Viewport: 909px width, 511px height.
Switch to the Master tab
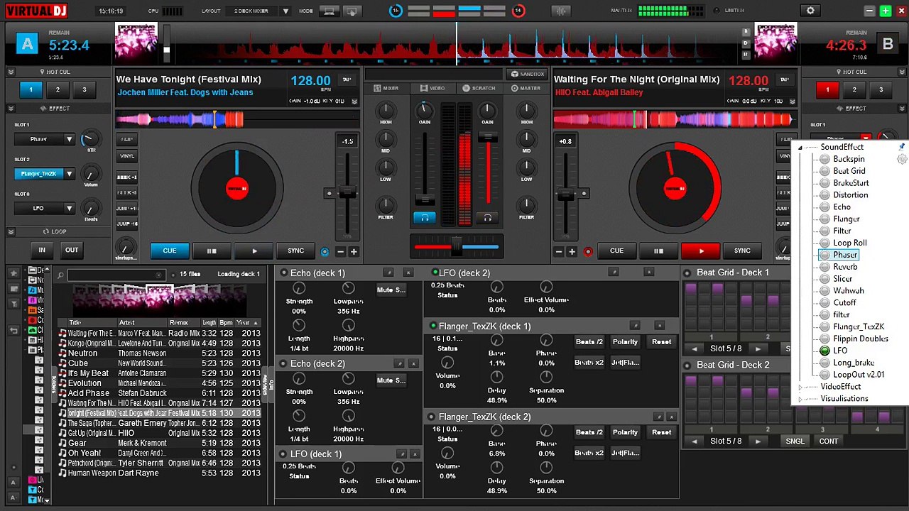point(526,88)
